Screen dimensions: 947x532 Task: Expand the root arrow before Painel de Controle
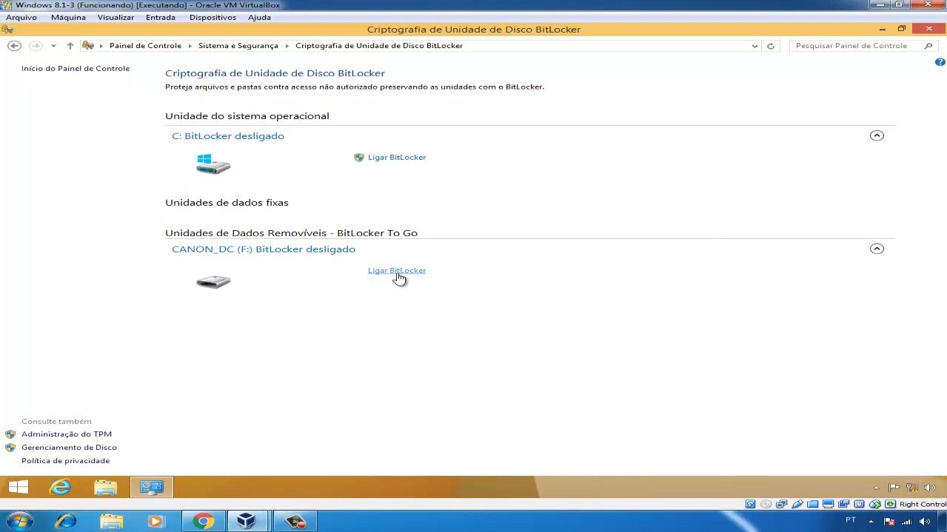coord(101,46)
